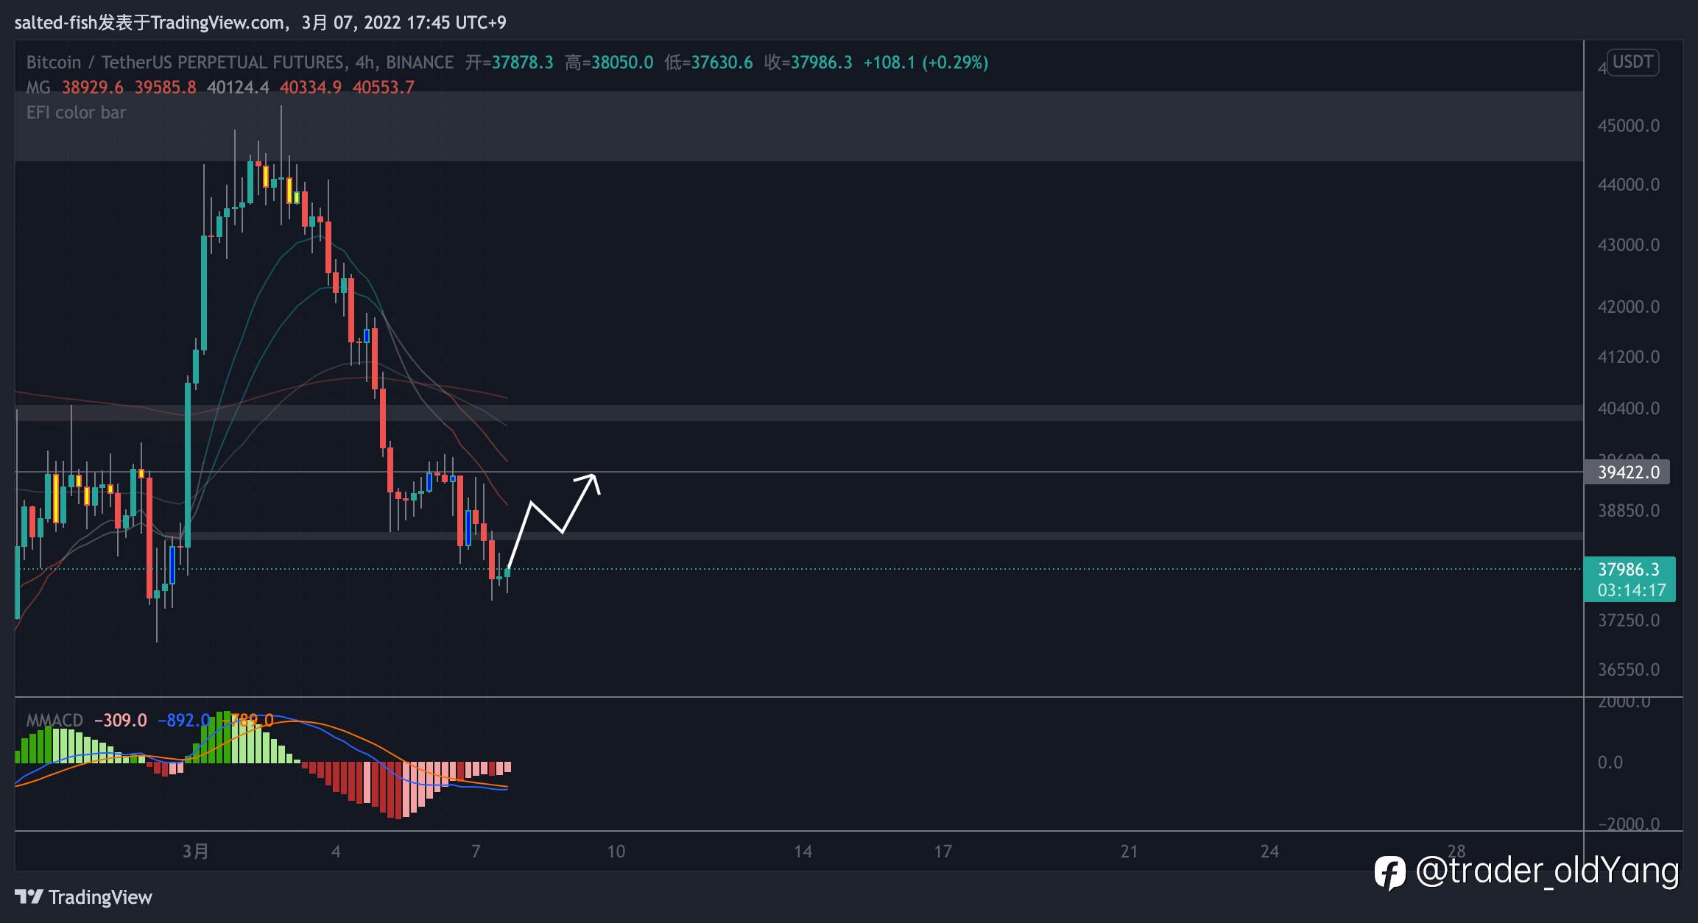Image resolution: width=1698 pixels, height=923 pixels.
Task: Click the 0.0 level on MMACD scale
Action: tap(1610, 762)
